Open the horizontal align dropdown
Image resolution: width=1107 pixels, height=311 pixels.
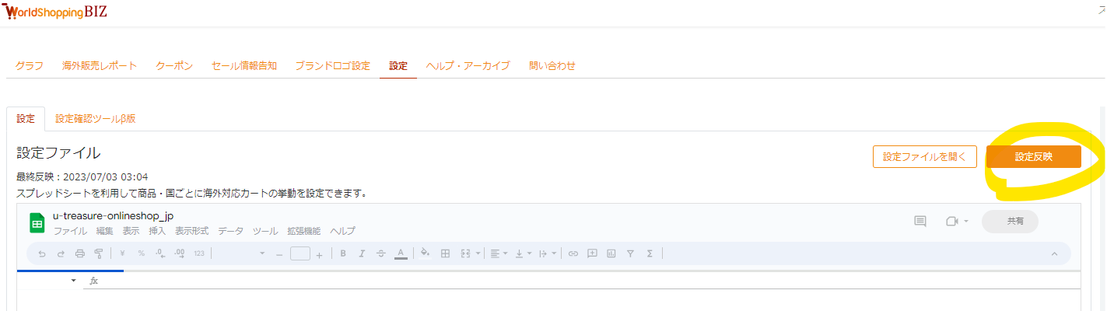[x=498, y=253]
